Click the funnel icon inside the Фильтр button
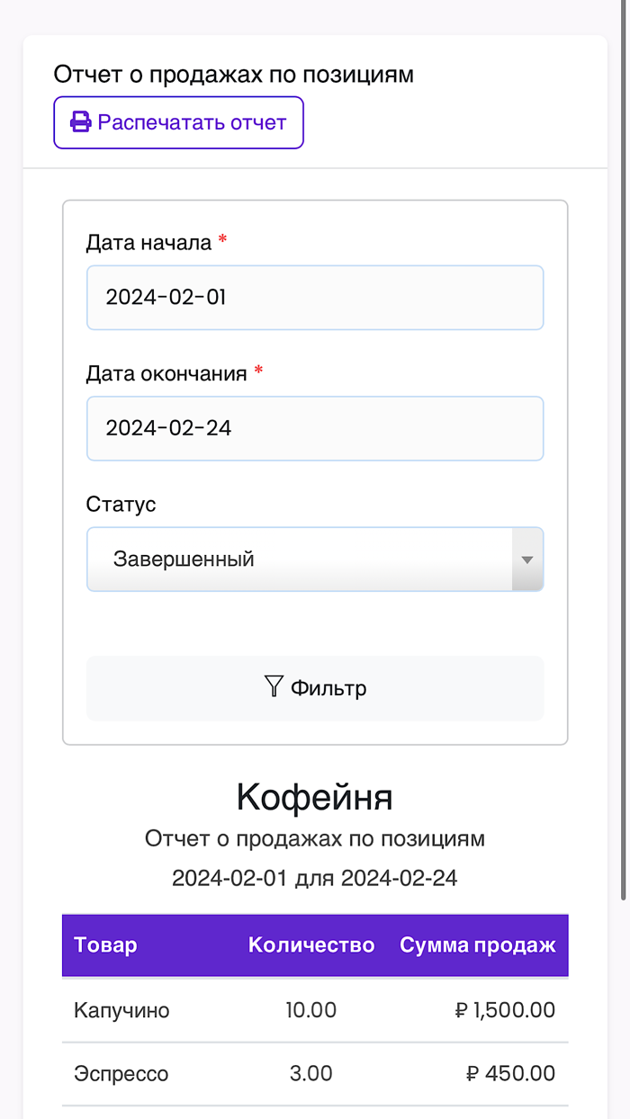The image size is (630, 1119). pos(273,686)
